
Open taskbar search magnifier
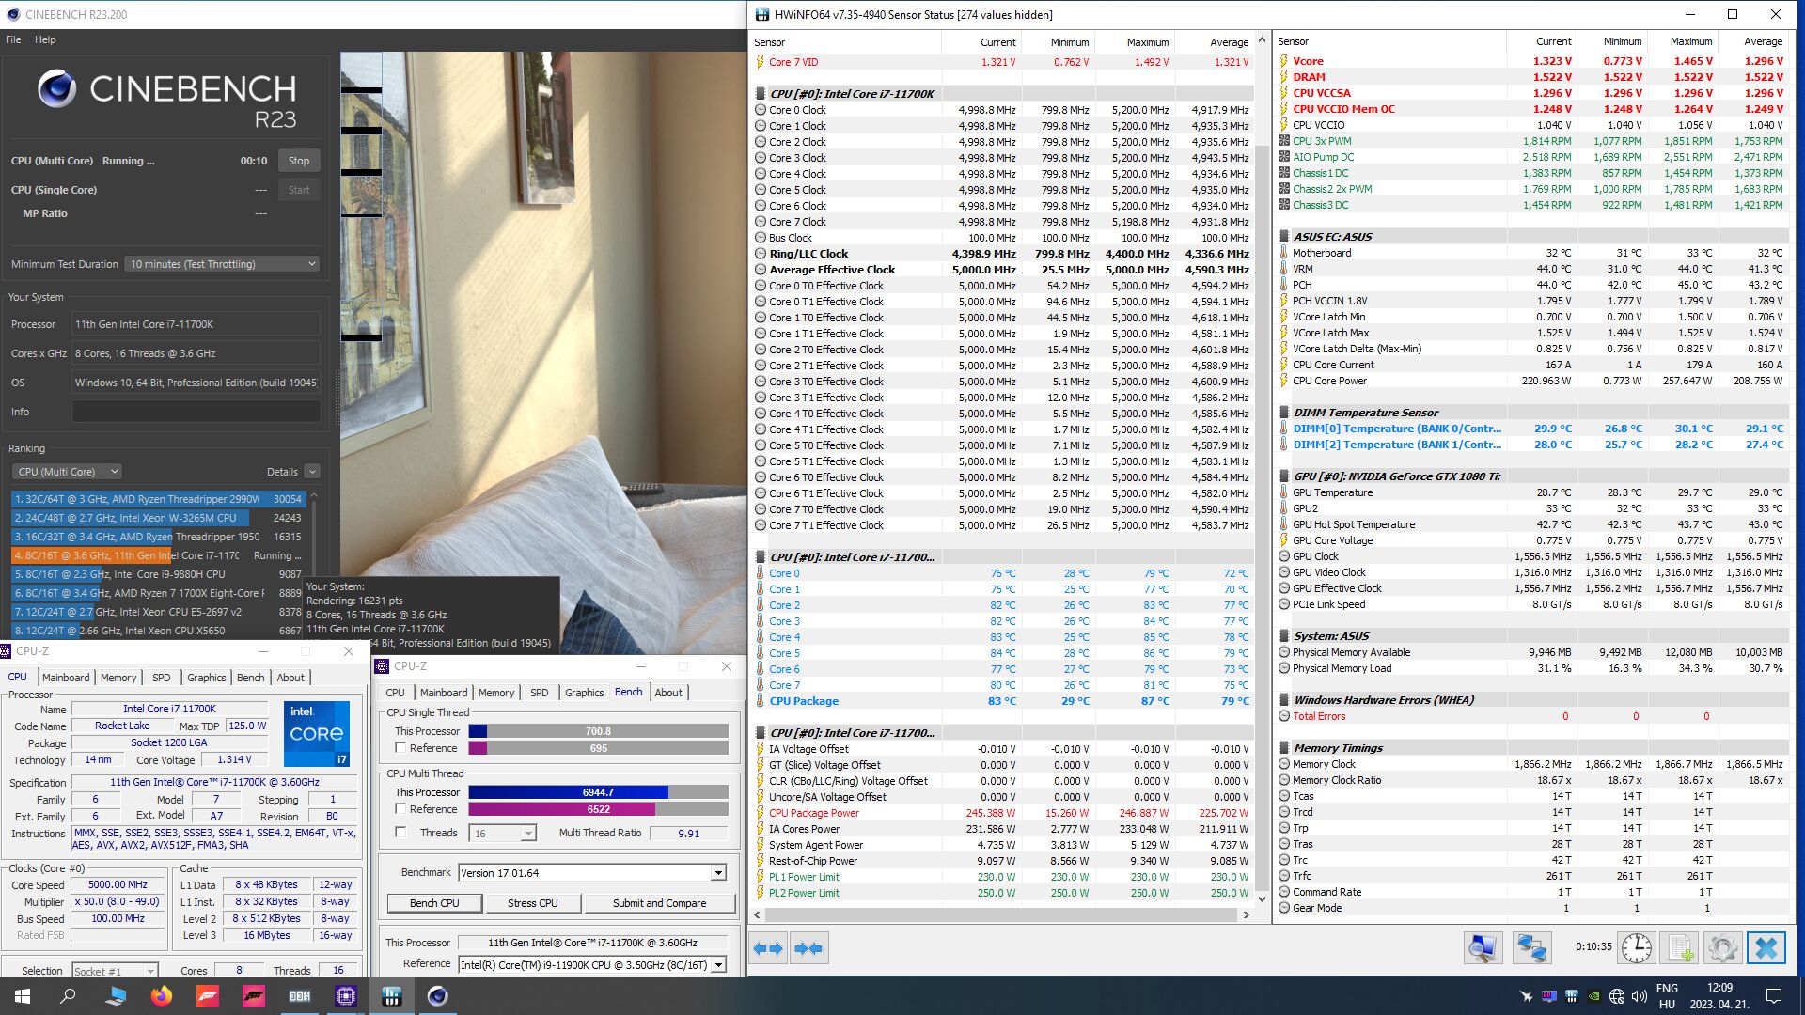[68, 996]
